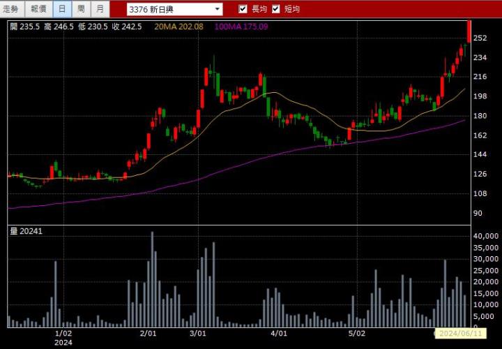Click the 100MA 175.09 indicator label

point(242,27)
